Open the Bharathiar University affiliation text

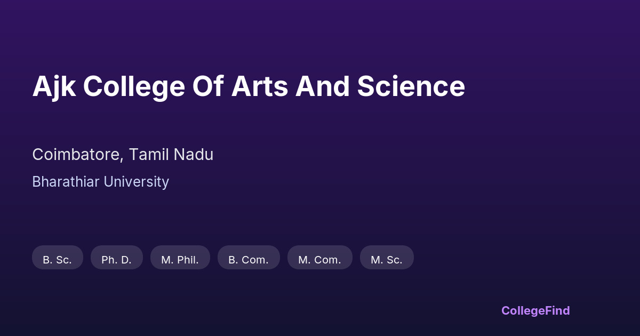tap(100, 182)
